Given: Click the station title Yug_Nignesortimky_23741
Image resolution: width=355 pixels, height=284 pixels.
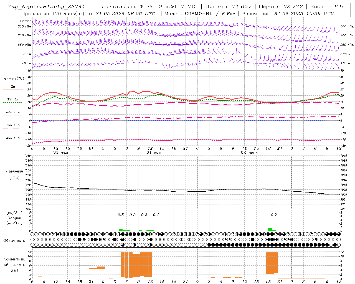Looking at the screenshot, I should pos(46,7).
